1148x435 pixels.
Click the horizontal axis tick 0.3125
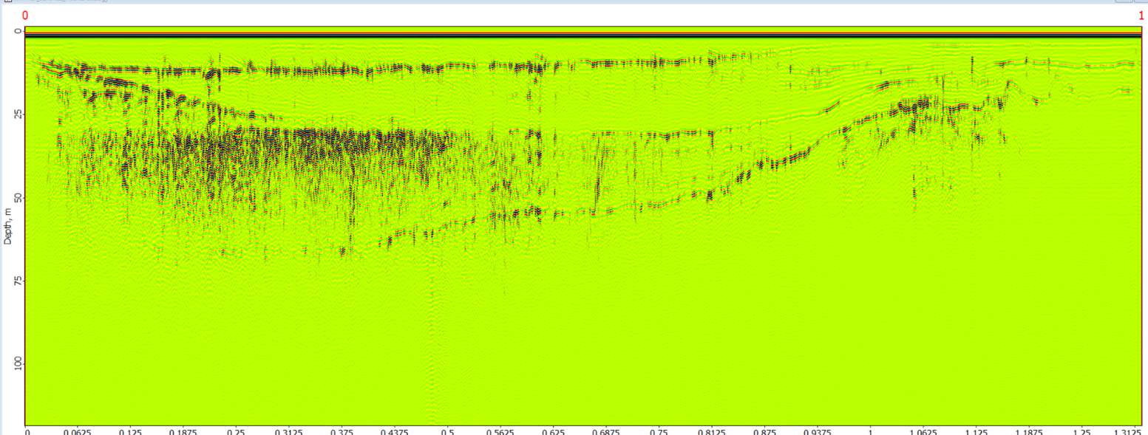click(288, 431)
